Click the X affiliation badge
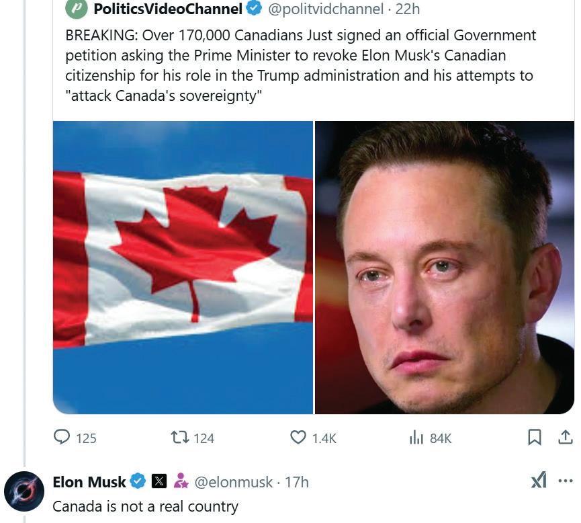Viewport: 581px width, 523px height. pos(159,481)
